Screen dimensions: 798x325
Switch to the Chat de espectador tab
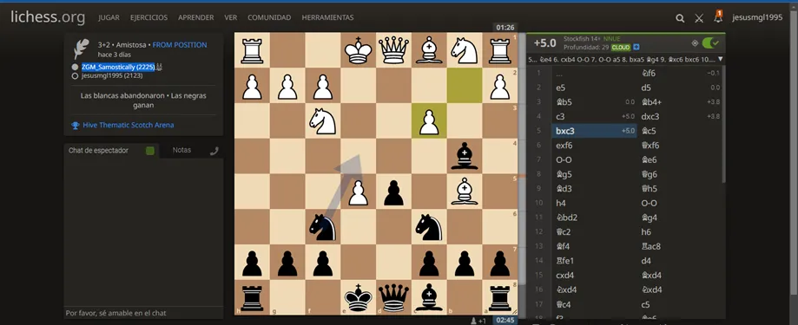(99, 150)
